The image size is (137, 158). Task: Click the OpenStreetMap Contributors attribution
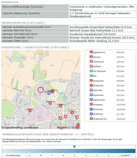tap(20, 127)
